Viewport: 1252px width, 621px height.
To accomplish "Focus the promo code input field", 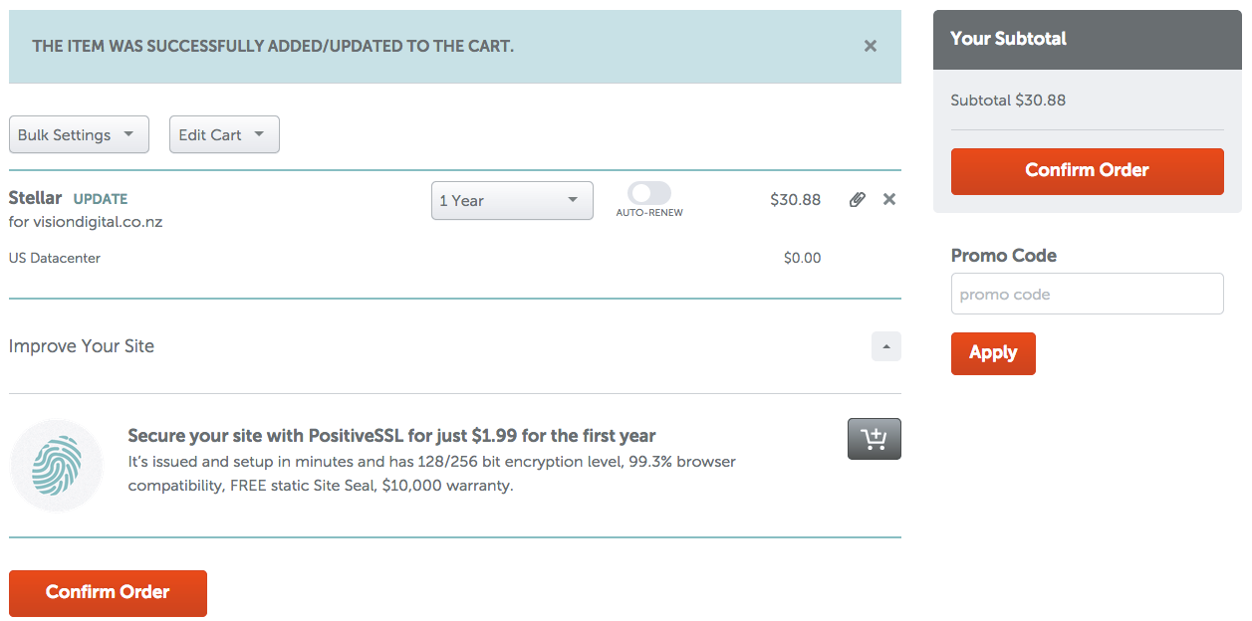I will click(x=1088, y=294).
